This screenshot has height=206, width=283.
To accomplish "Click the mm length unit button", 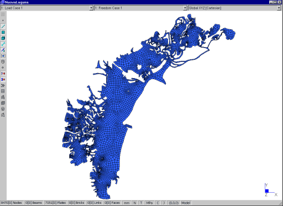I will pos(127,203).
